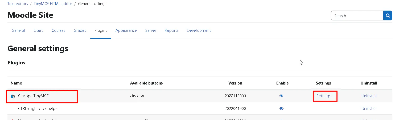The image size is (399, 120).
Task: Click the TinyMCE HTML editor breadcrumb link
Action: click(x=53, y=4)
